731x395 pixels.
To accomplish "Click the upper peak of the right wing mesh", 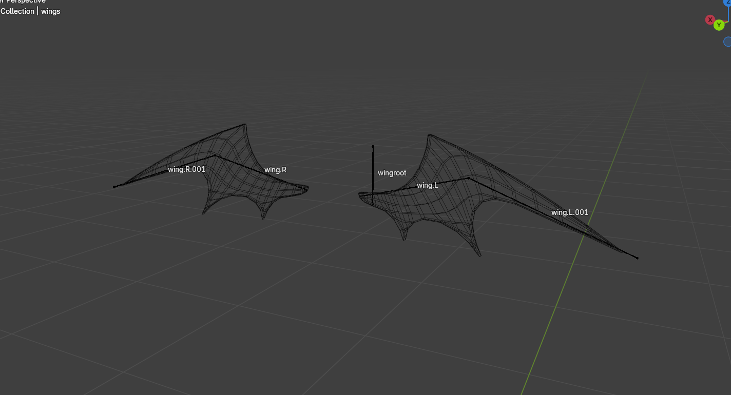I will 245,125.
